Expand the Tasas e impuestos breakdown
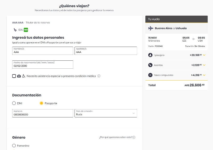This screenshot has width=213, height=150. (x=204, y=75)
